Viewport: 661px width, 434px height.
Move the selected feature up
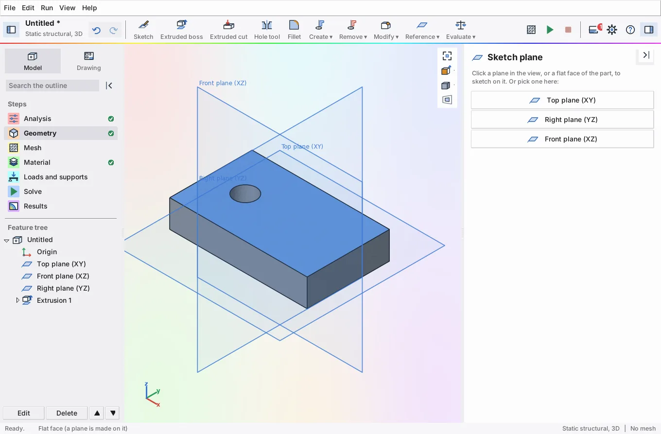coord(97,413)
